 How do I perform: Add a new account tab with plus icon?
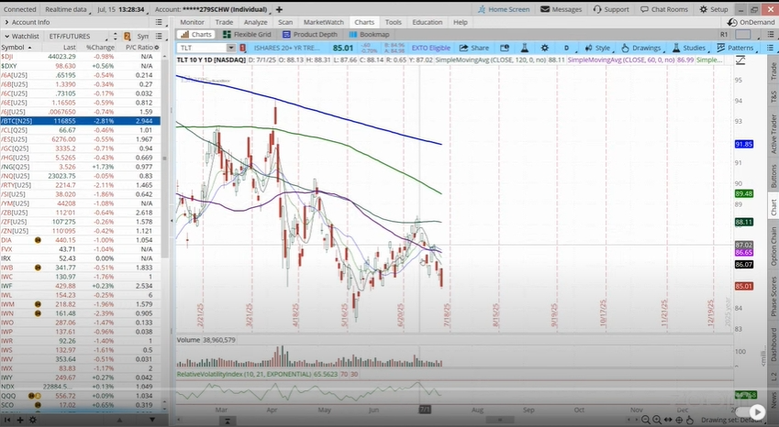pos(279,9)
